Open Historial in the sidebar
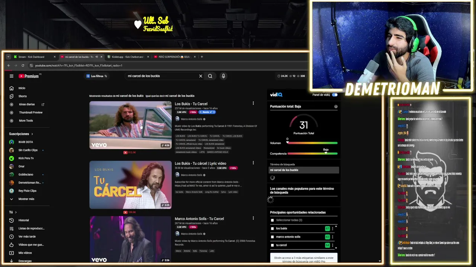The height and width of the screenshot is (267, 476). click(23, 220)
